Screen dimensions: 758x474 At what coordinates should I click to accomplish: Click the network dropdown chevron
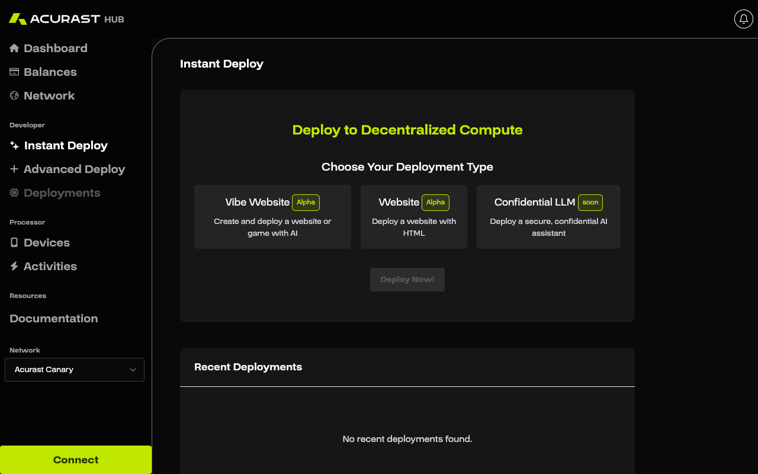133,370
